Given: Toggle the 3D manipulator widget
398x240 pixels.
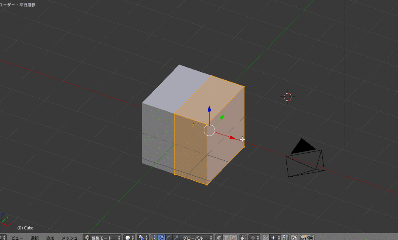Looking at the screenshot, I should 154,238.
